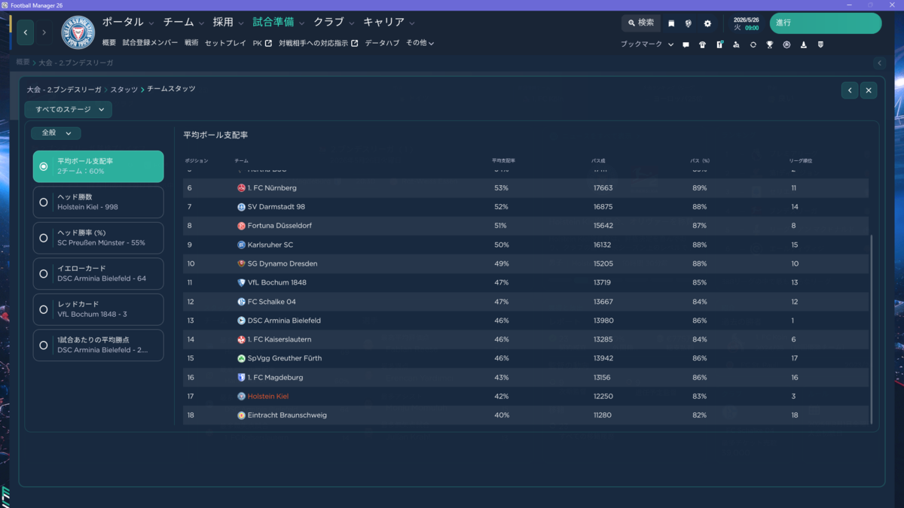Select ヘッド勝率 (%) stat radio option
Image resolution: width=904 pixels, height=508 pixels.
click(x=99, y=238)
